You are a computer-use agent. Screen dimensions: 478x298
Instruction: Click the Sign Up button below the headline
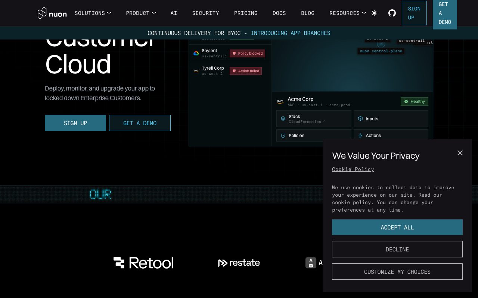[75, 123]
